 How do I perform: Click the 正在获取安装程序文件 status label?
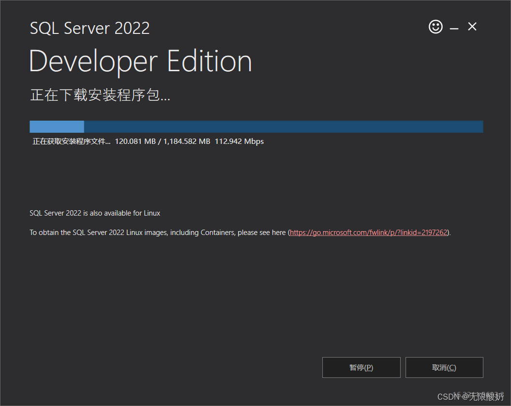coord(71,141)
